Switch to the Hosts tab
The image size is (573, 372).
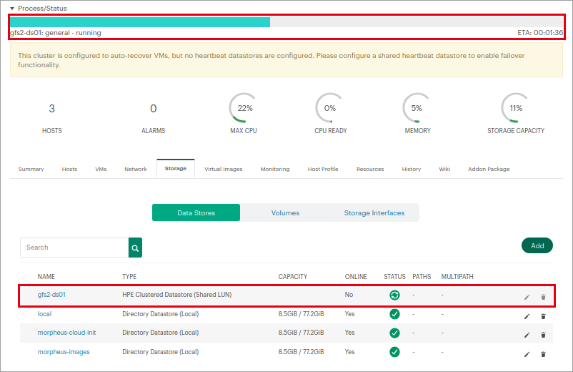coord(69,169)
